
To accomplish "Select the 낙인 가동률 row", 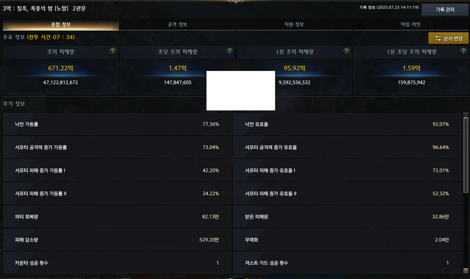I will [117, 124].
